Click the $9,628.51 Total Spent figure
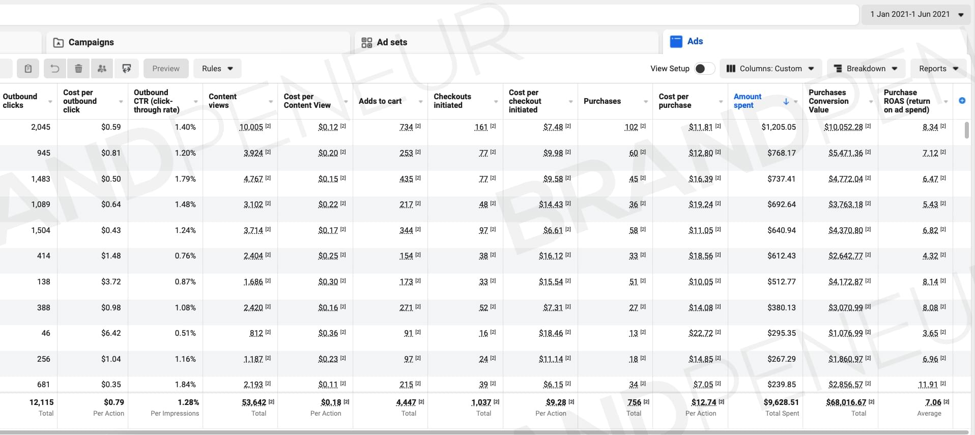 [781, 402]
